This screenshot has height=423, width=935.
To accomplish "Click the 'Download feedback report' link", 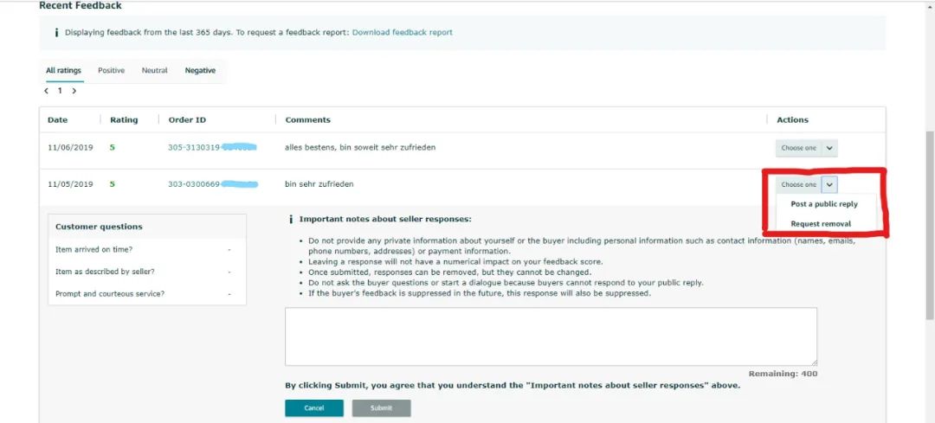I will (402, 33).
